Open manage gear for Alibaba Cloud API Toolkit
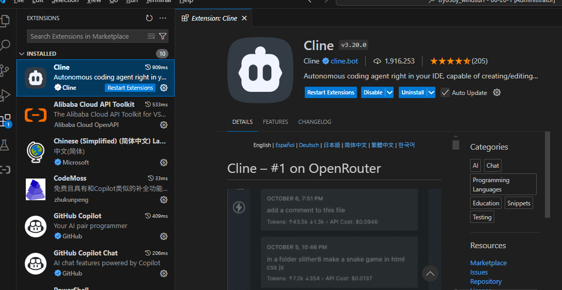Screen dimensions: 562x290 tap(164, 124)
